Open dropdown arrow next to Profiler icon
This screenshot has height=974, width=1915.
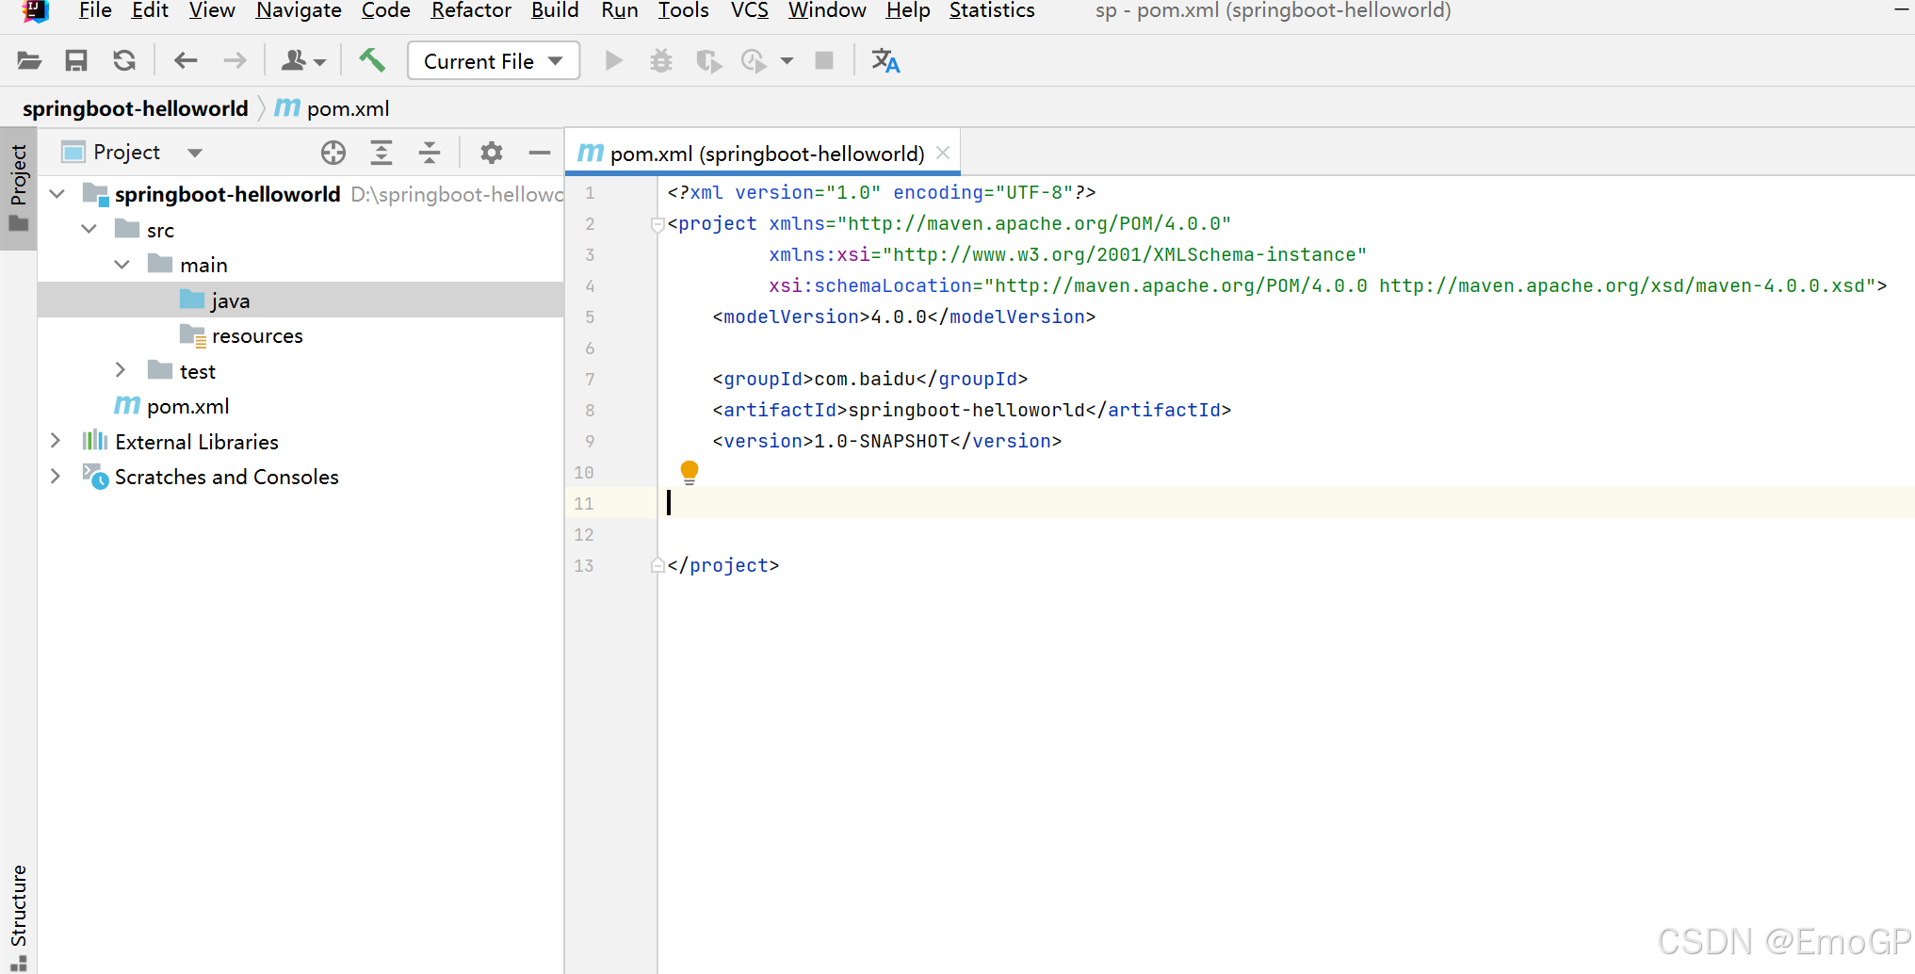click(787, 61)
